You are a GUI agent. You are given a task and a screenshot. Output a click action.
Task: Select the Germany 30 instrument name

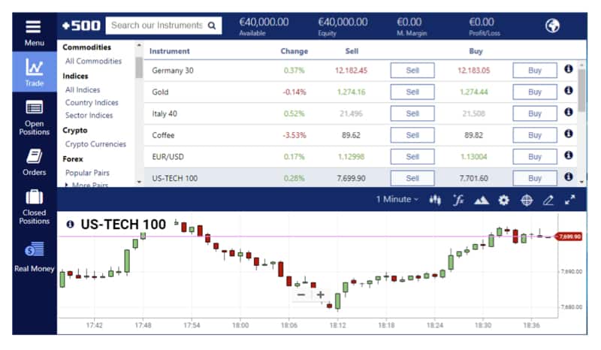click(x=173, y=71)
